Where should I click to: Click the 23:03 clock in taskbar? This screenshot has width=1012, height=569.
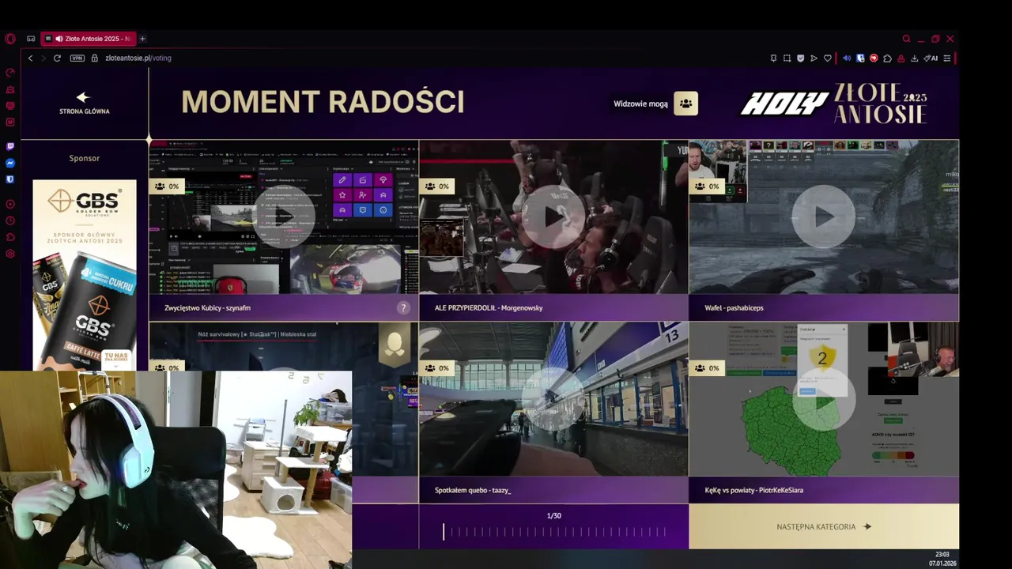tap(942, 555)
